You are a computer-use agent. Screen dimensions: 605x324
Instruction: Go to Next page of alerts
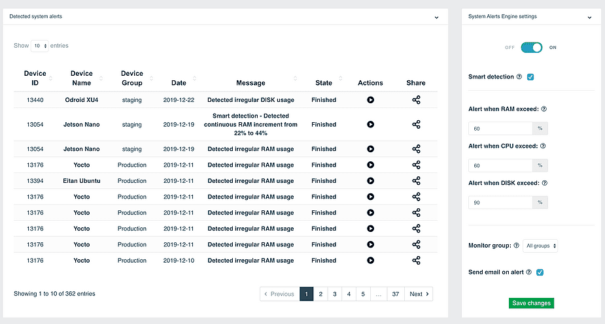tap(419, 294)
